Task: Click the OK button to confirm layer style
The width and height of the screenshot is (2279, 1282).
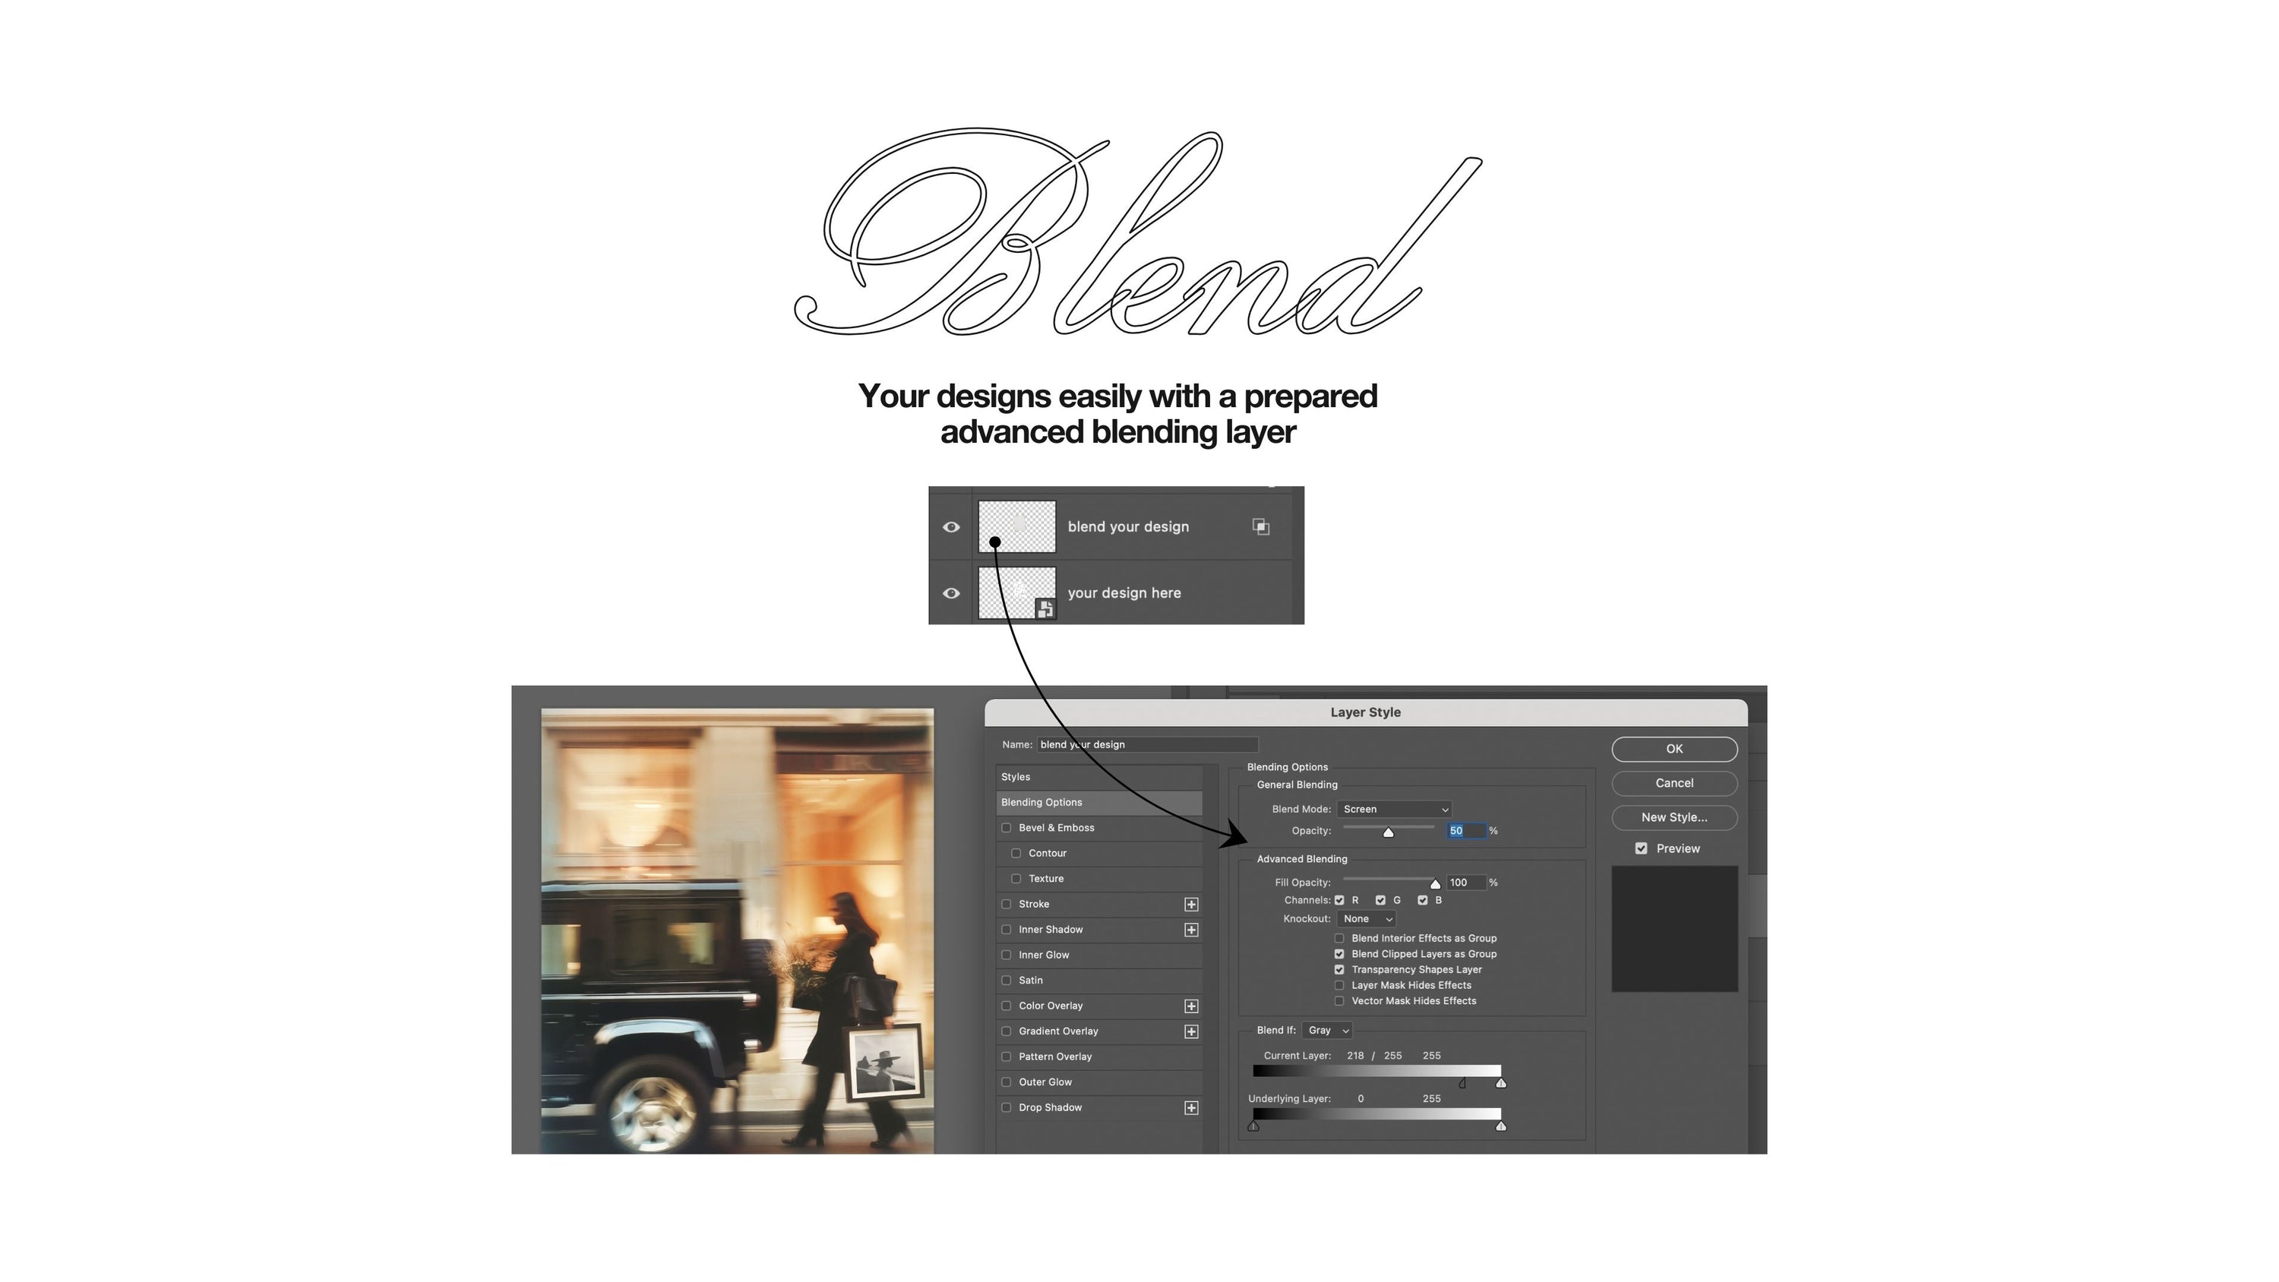Action: [x=1674, y=748]
